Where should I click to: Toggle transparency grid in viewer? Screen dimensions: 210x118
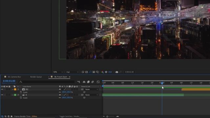[87, 72]
